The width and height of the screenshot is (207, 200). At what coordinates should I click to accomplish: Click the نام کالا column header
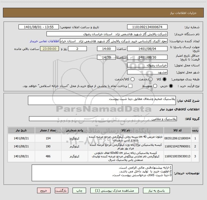click(126, 130)
